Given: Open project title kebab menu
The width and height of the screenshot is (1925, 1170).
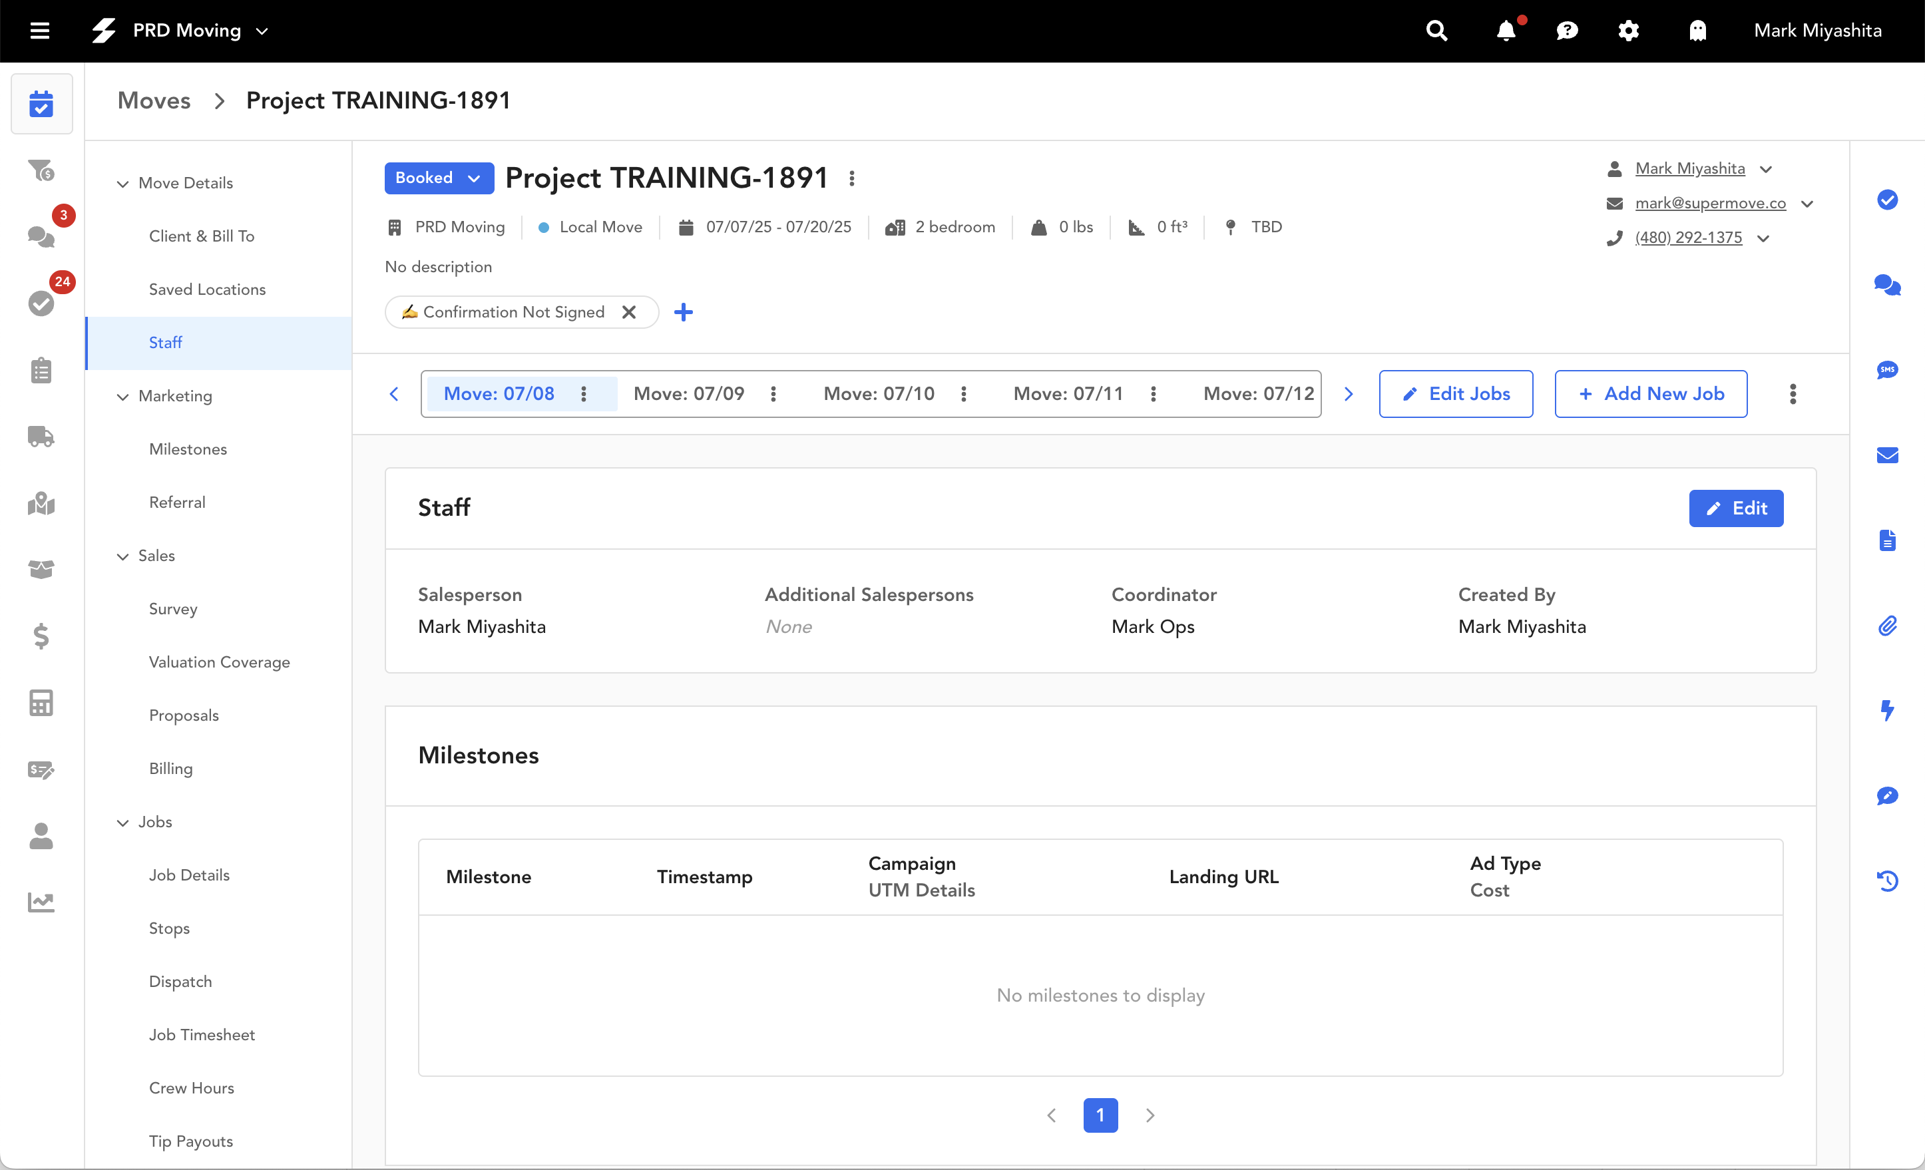Looking at the screenshot, I should (x=851, y=179).
